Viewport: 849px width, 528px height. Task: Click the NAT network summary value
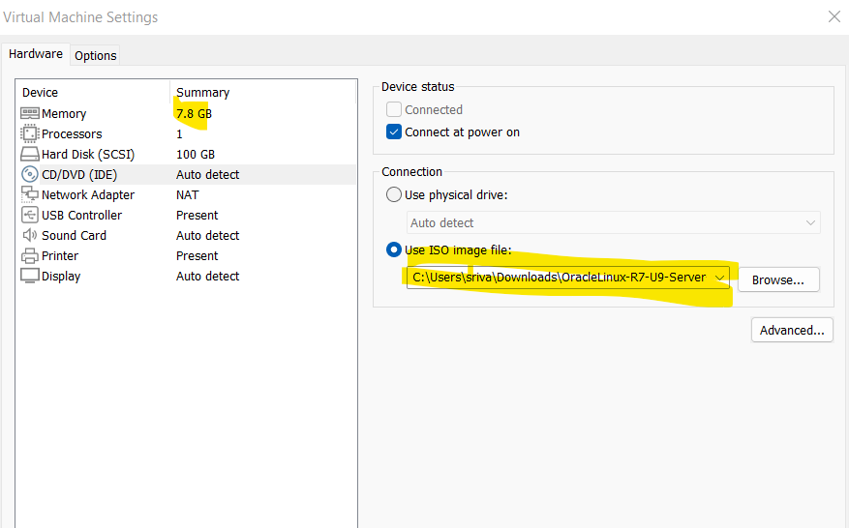(188, 194)
